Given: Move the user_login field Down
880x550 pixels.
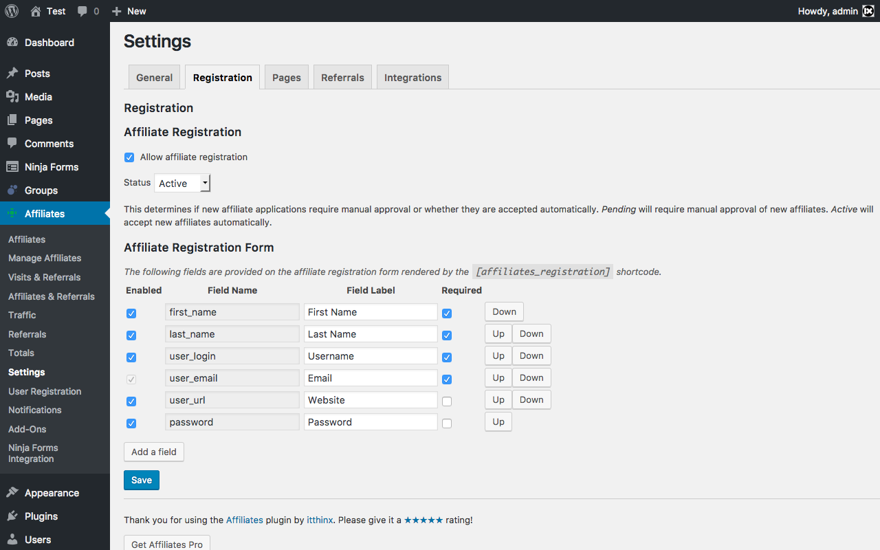Looking at the screenshot, I should (531, 356).
